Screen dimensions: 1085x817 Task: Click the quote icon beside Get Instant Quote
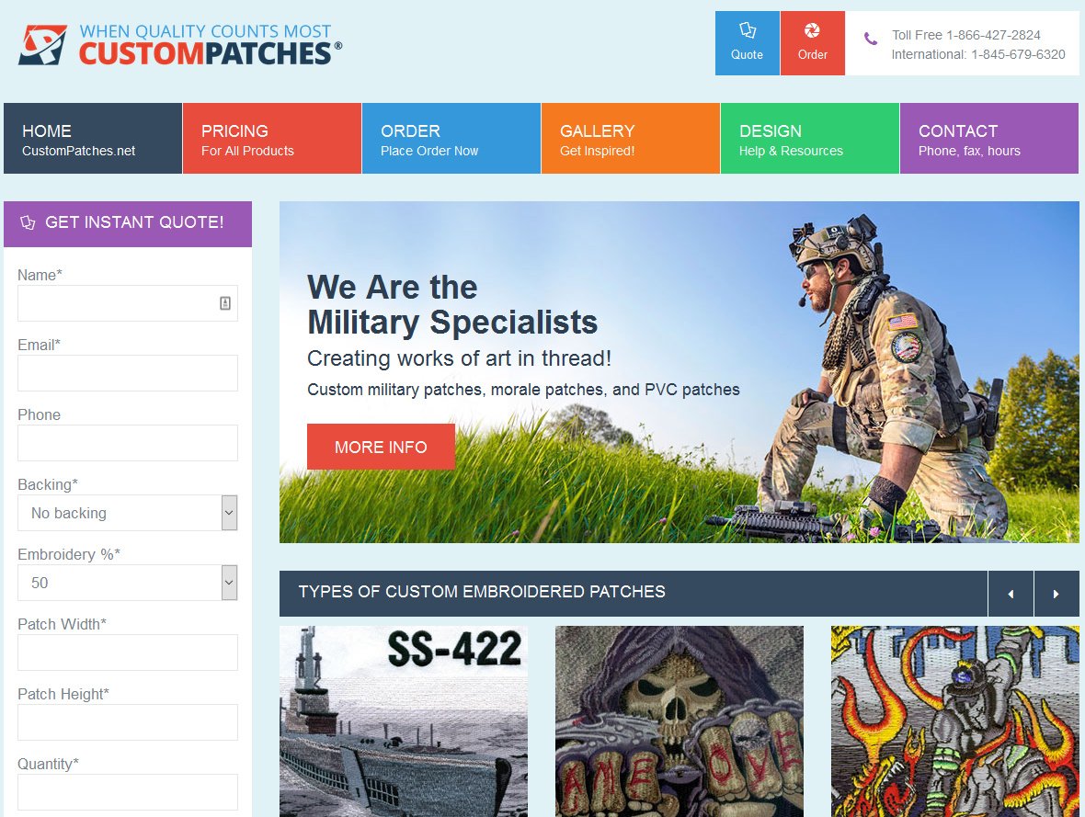pyautogui.click(x=28, y=222)
